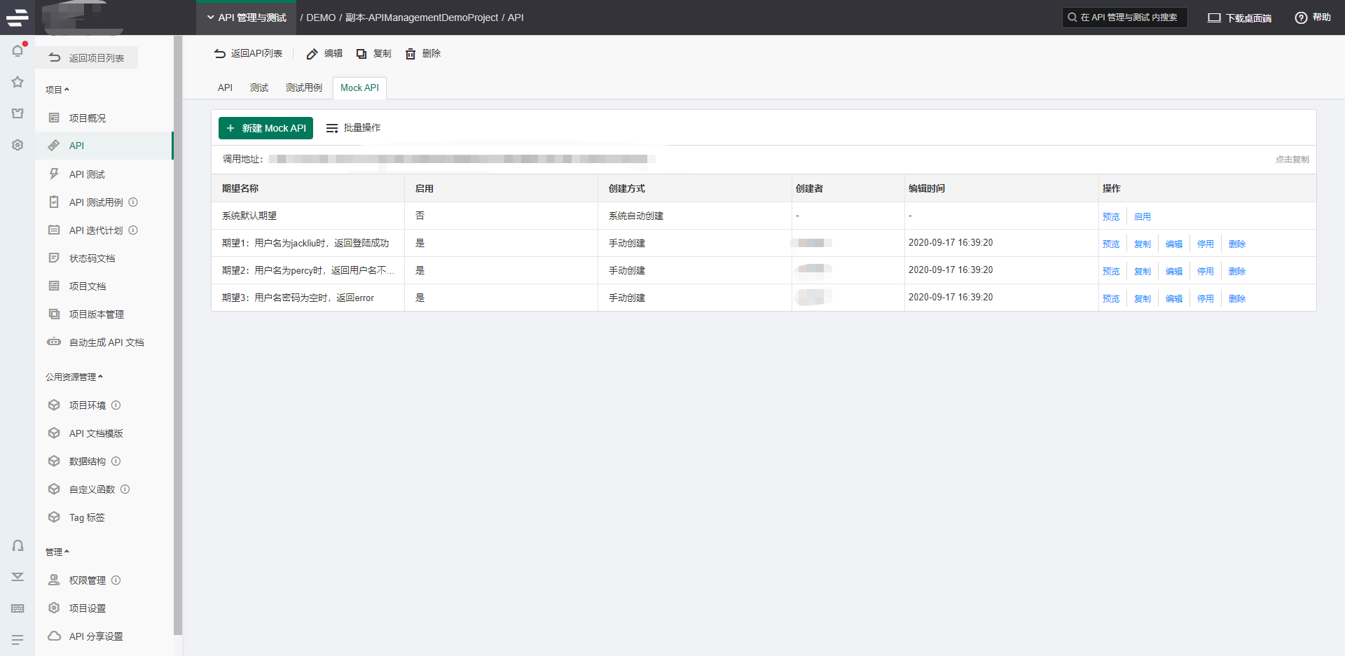Collapse the 公用资源管理 sidebar section

[74, 377]
